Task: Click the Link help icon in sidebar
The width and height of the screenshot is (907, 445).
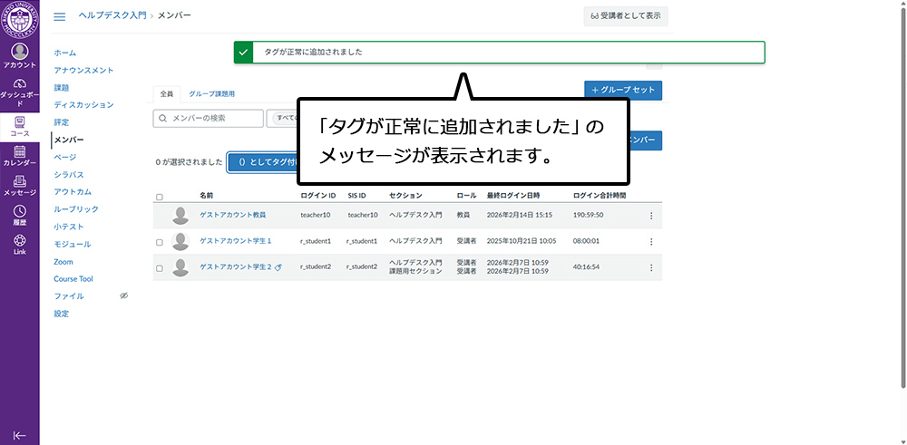Action: pyautogui.click(x=19, y=245)
